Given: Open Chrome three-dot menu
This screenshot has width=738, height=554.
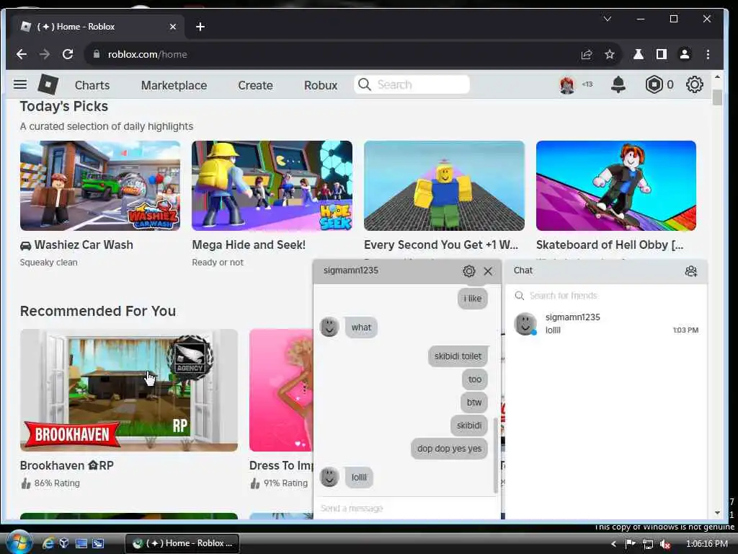Looking at the screenshot, I should coord(708,54).
